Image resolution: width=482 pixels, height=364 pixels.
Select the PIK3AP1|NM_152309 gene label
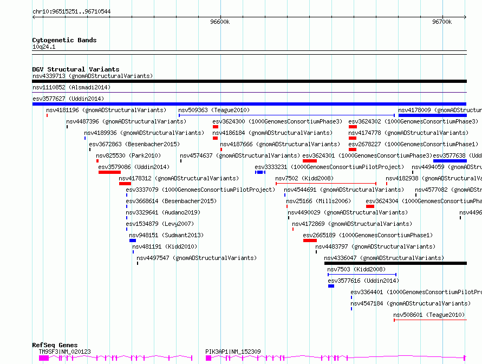point(233,352)
